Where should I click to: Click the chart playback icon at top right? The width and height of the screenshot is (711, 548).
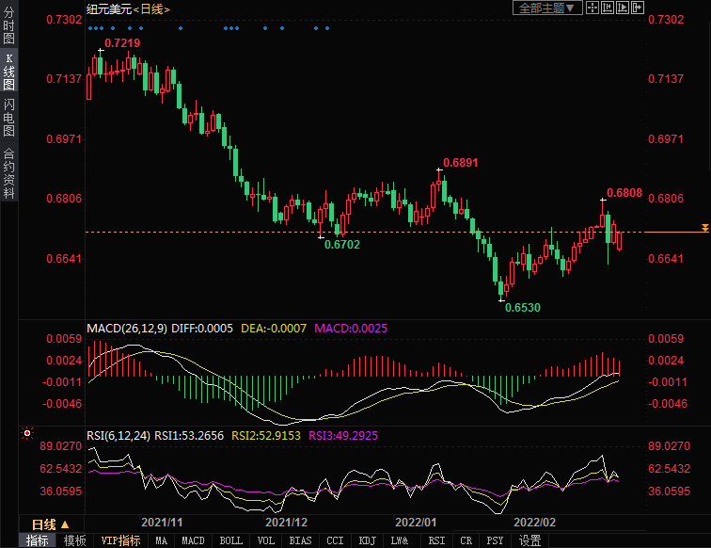623,8
